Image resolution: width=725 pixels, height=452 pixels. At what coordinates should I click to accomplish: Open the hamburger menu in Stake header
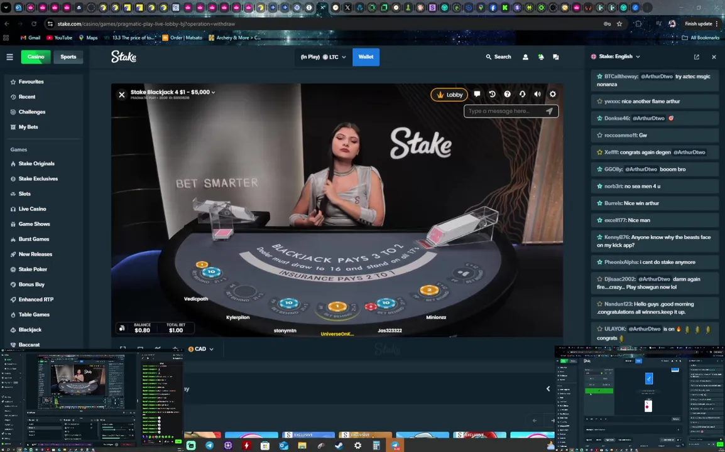coord(9,57)
